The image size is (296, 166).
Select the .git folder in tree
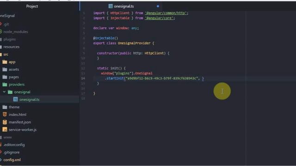pos(6,24)
